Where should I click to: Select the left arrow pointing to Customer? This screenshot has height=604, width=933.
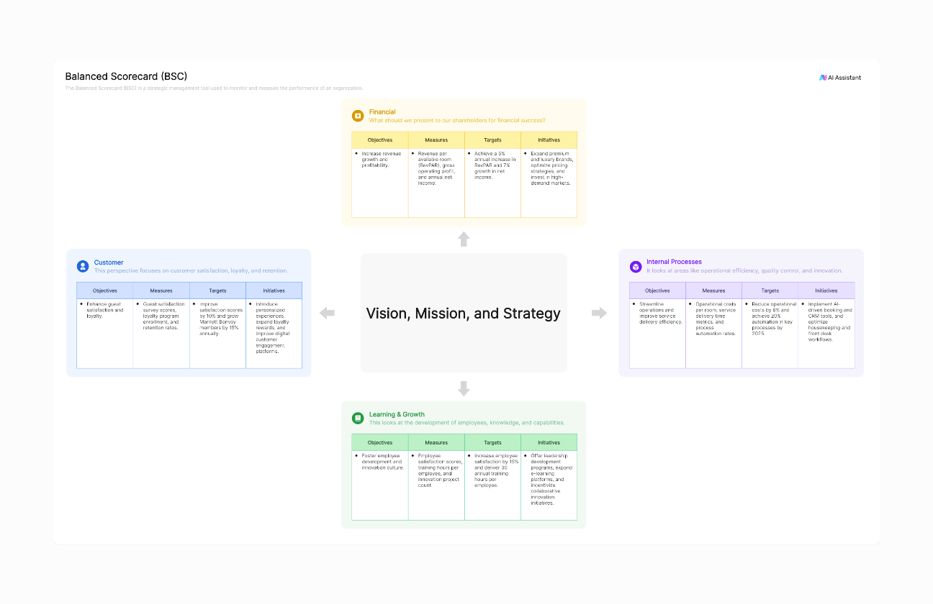[x=327, y=313]
